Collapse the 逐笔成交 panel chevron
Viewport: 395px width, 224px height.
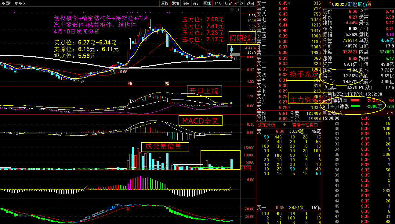pos(324,113)
